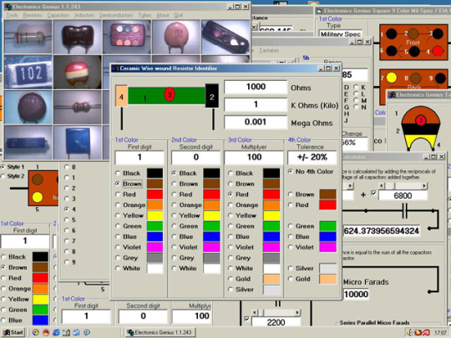Select number 7 radio option
The image size is (451, 338).
(67, 241)
